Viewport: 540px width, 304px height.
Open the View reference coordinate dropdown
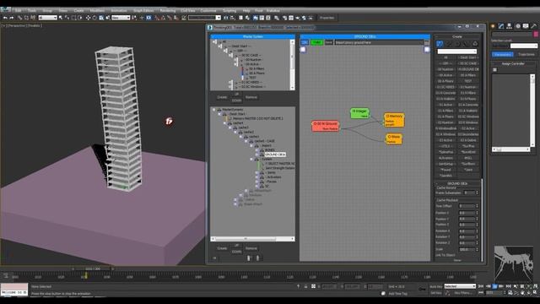[121, 18]
